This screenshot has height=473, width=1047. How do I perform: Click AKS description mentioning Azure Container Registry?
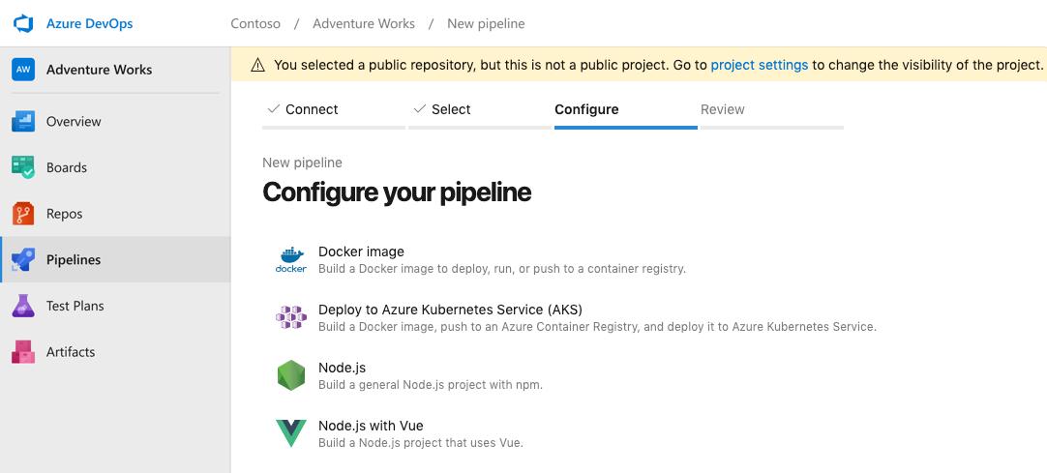coord(597,327)
